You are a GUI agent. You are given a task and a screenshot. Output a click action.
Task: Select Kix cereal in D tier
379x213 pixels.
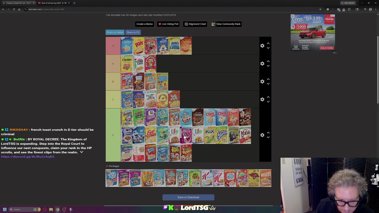(x=209, y=135)
